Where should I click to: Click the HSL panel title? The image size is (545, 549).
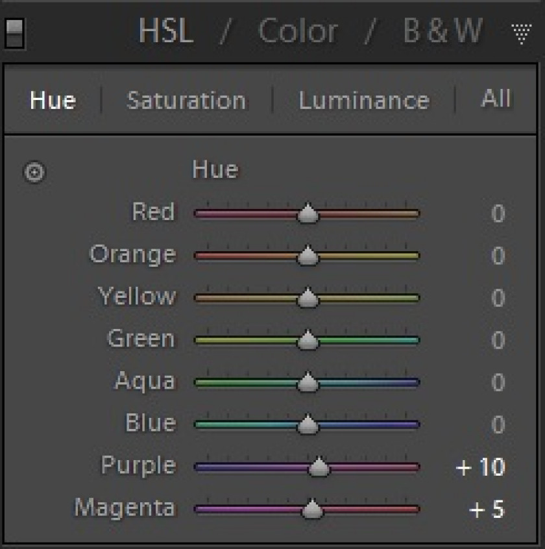tap(166, 30)
